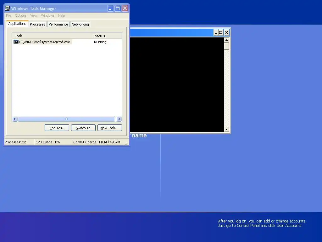
Task: Select the C:\WINDOWS\system32\cmd.exe task row
Action: pos(67,42)
